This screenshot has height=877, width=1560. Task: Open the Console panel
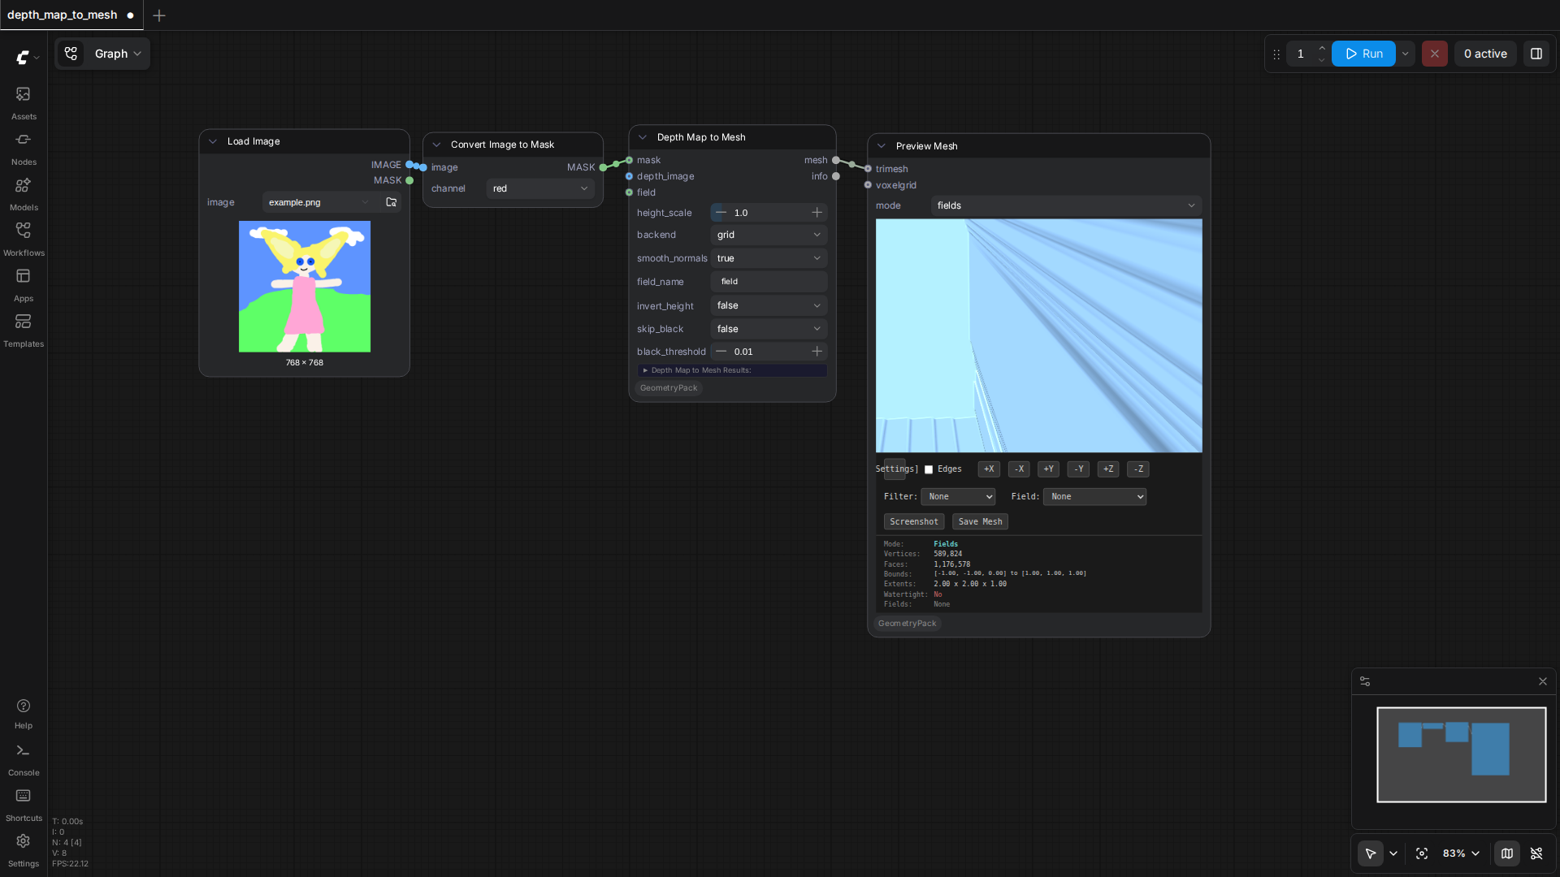point(24,760)
